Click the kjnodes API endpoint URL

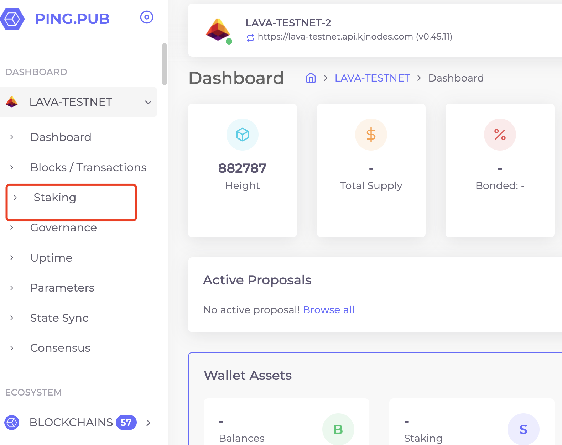point(355,37)
